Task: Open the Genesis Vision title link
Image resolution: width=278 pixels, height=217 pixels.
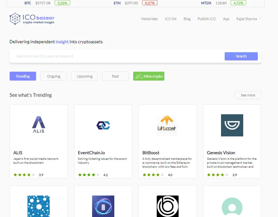Action: coord(221,153)
